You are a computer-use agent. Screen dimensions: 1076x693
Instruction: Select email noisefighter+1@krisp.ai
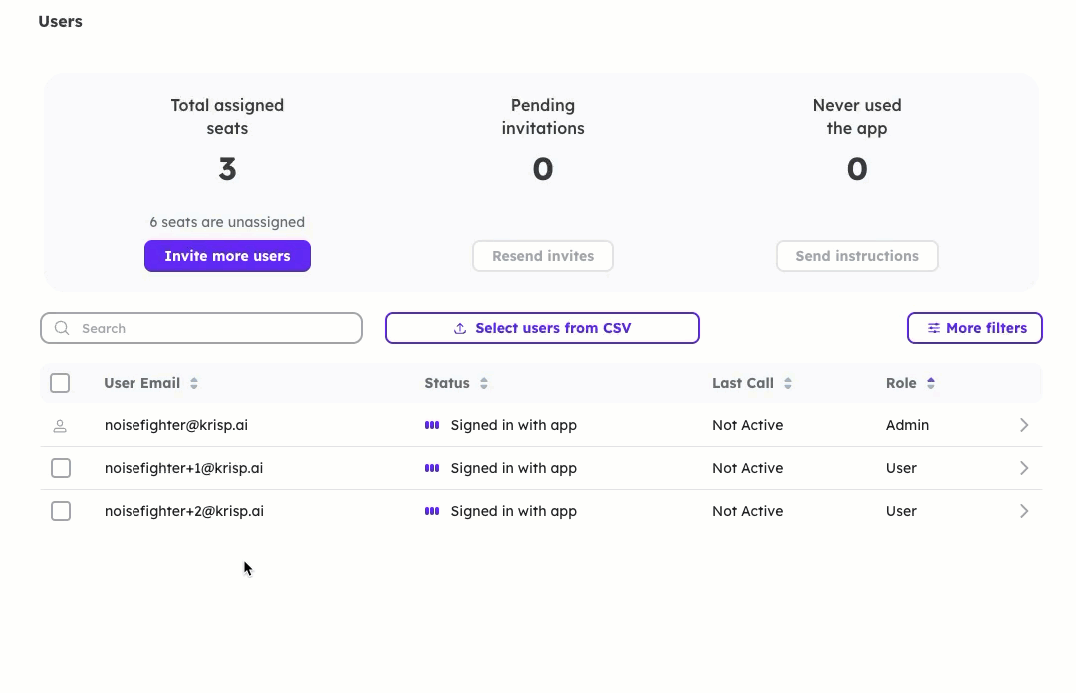click(x=184, y=468)
